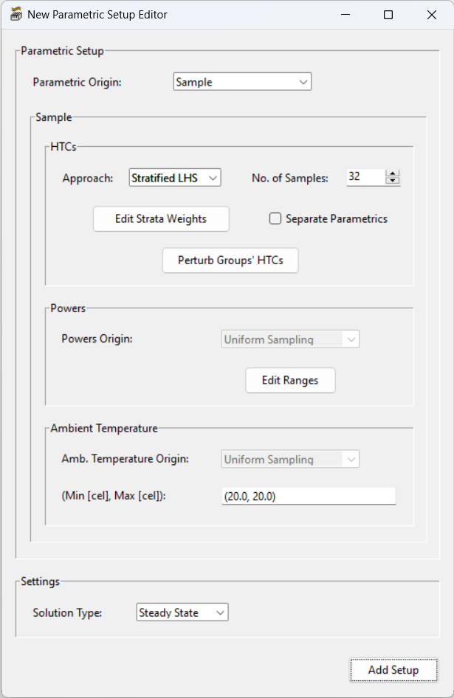Click the Separate Parametrics label text

tap(337, 218)
